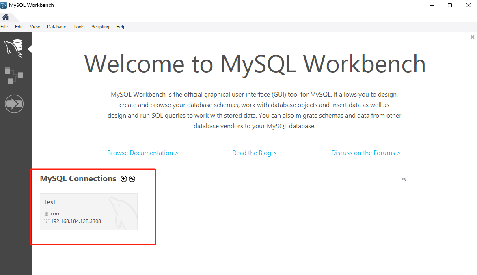Close the welcome message panel
Image resolution: width=477 pixels, height=275 pixels.
(473, 37)
